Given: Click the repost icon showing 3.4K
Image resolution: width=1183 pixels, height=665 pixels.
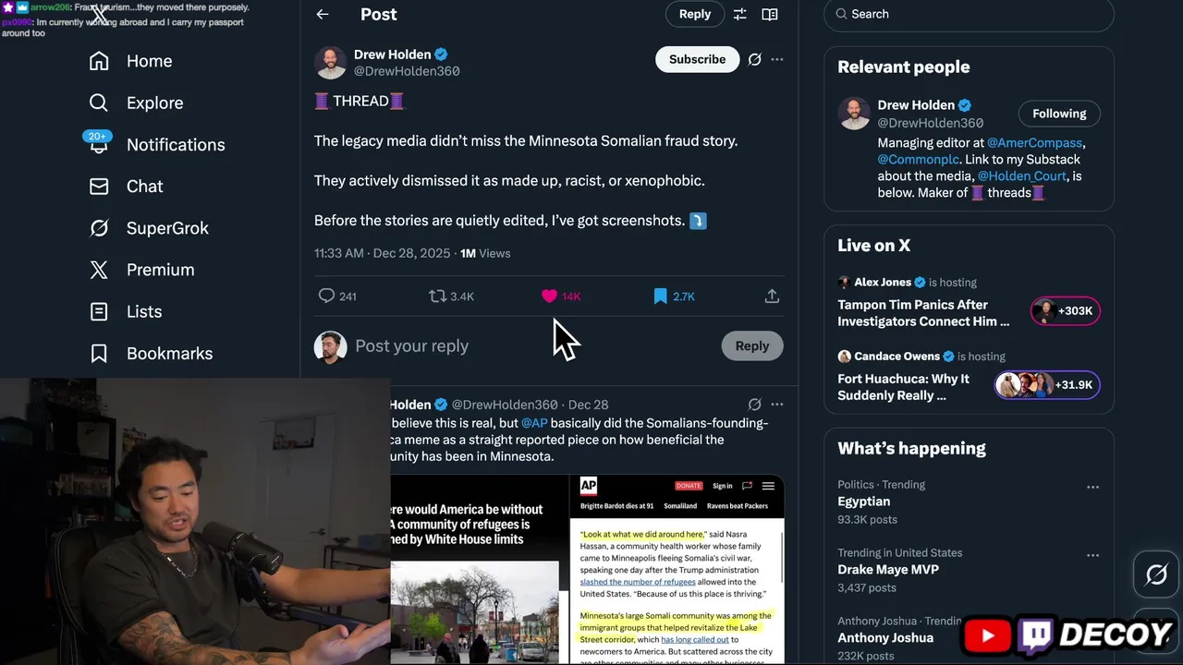Looking at the screenshot, I should click(x=437, y=296).
